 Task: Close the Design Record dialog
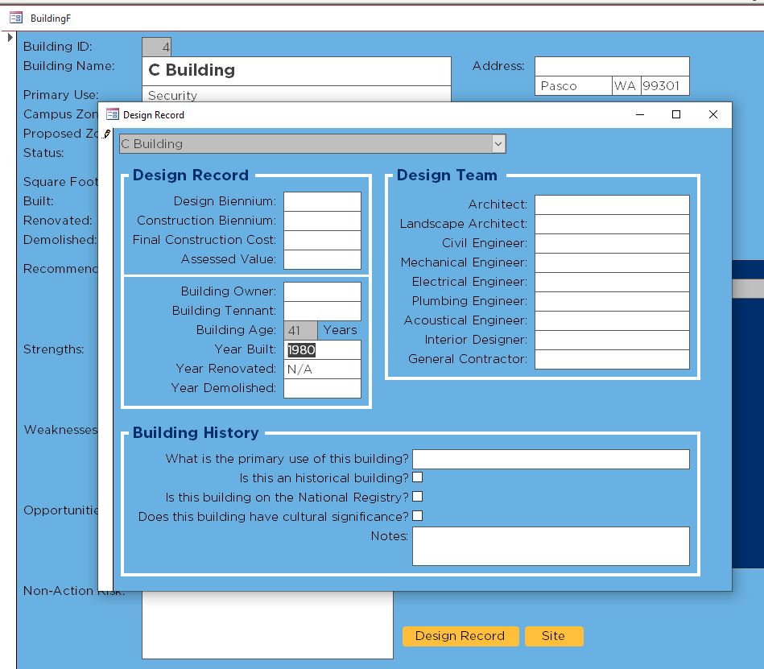[712, 115]
